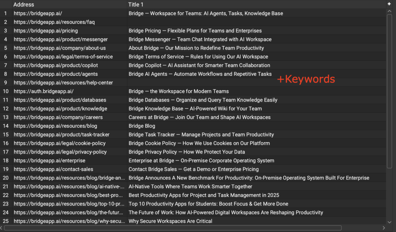Select row number 20
This screenshot has height=232, width=396.
(x=5, y=178)
